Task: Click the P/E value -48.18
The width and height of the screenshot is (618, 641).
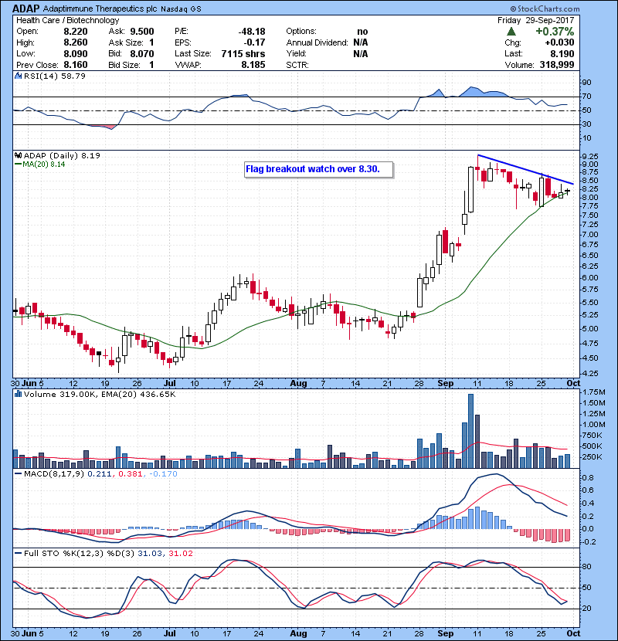Action: [x=252, y=32]
